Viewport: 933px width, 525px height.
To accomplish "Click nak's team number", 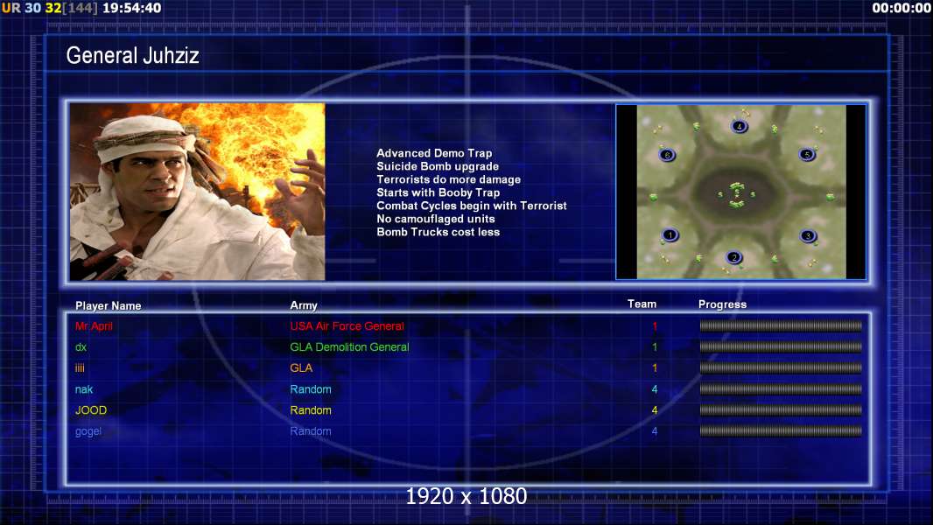I will click(655, 389).
